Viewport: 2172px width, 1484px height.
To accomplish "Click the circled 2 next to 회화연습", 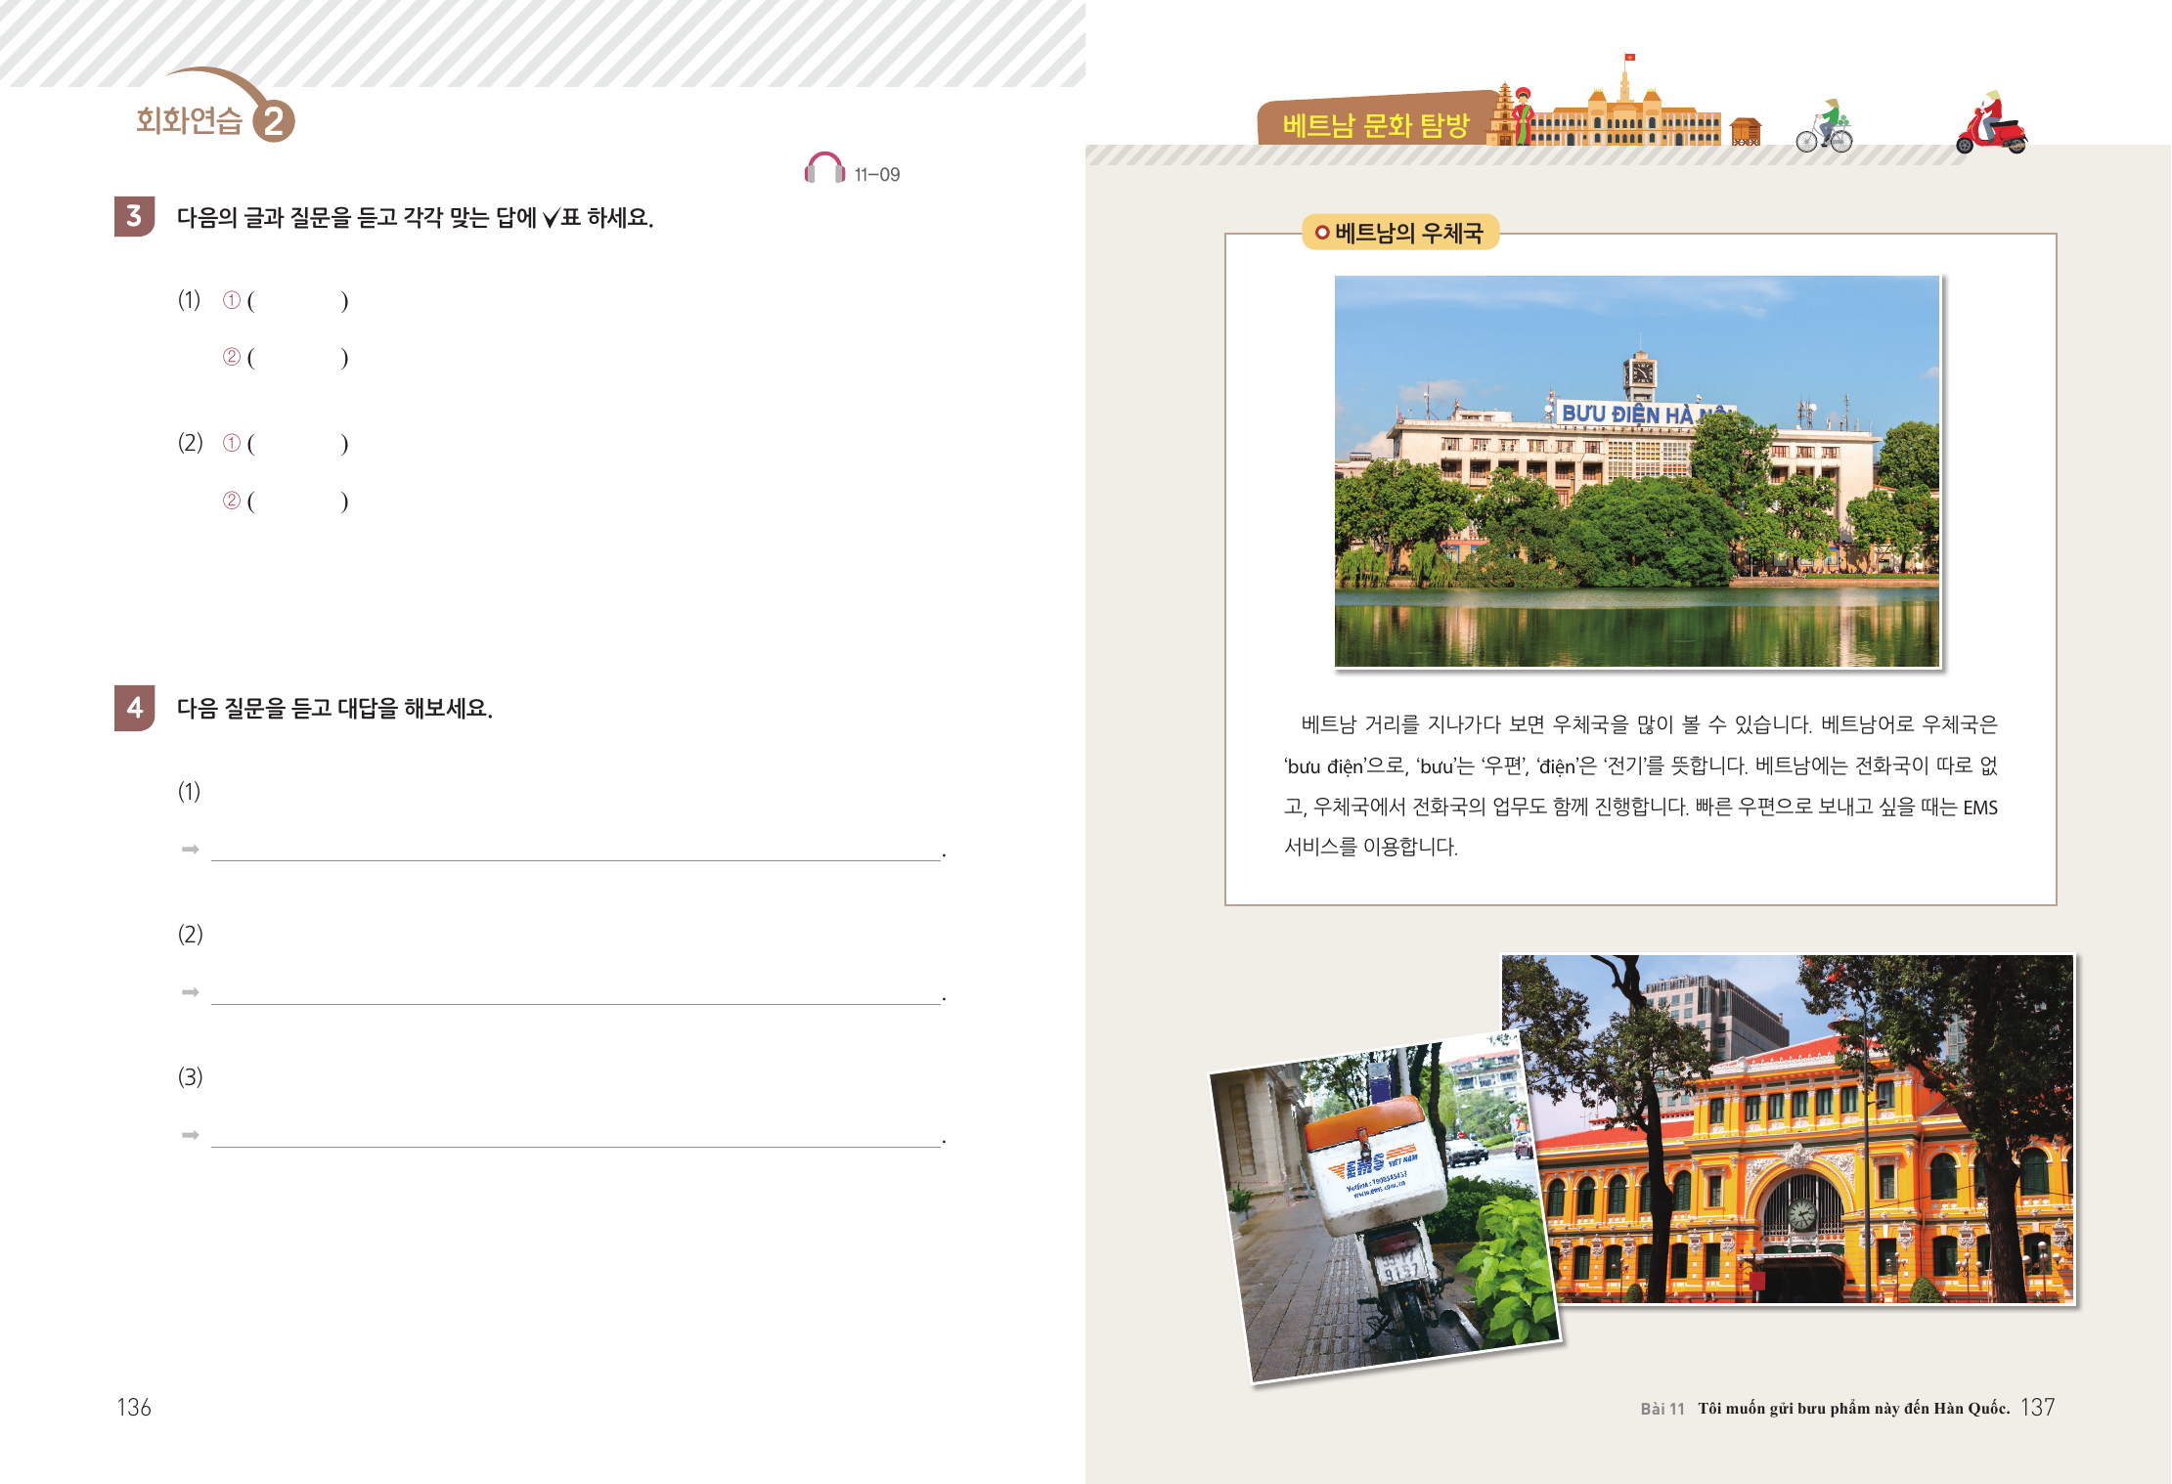I will pyautogui.click(x=274, y=121).
